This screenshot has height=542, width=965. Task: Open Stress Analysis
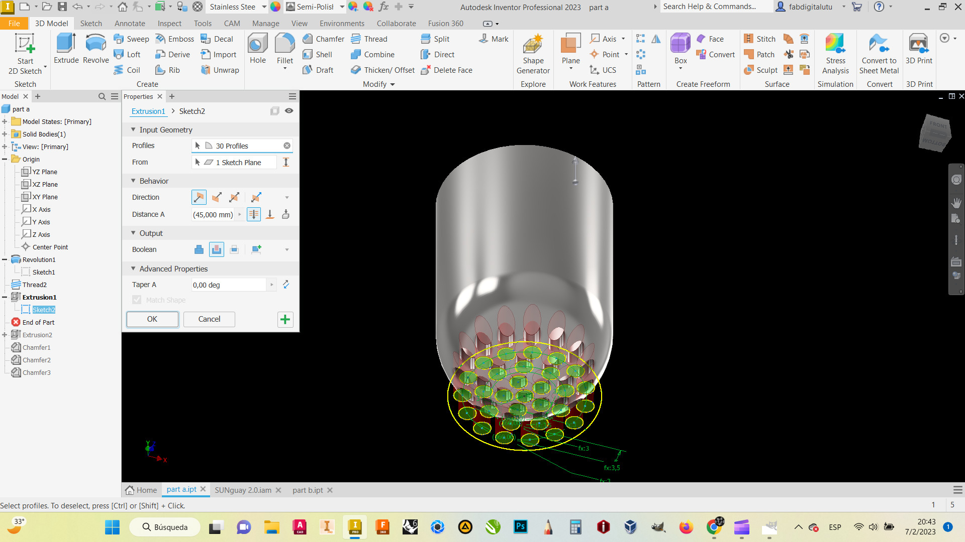(835, 54)
